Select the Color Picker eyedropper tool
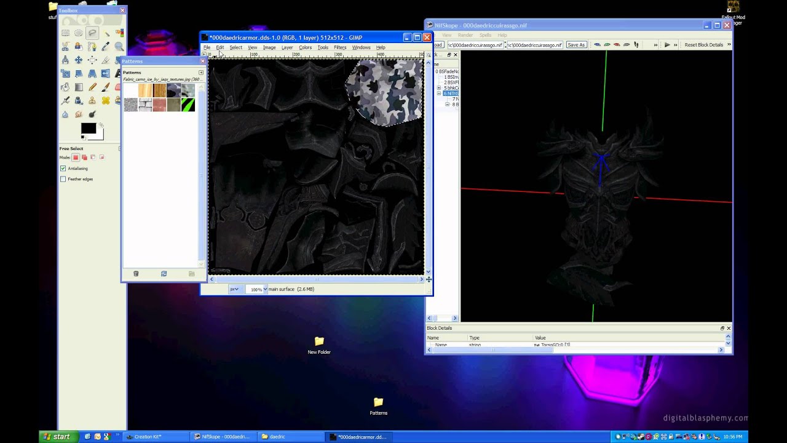This screenshot has height=443, width=787. 106,47
